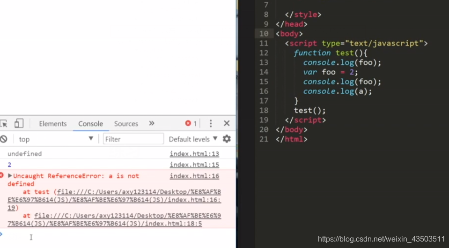Open console settings gear icon
Screen dimensions: 449x248
(x=227, y=139)
